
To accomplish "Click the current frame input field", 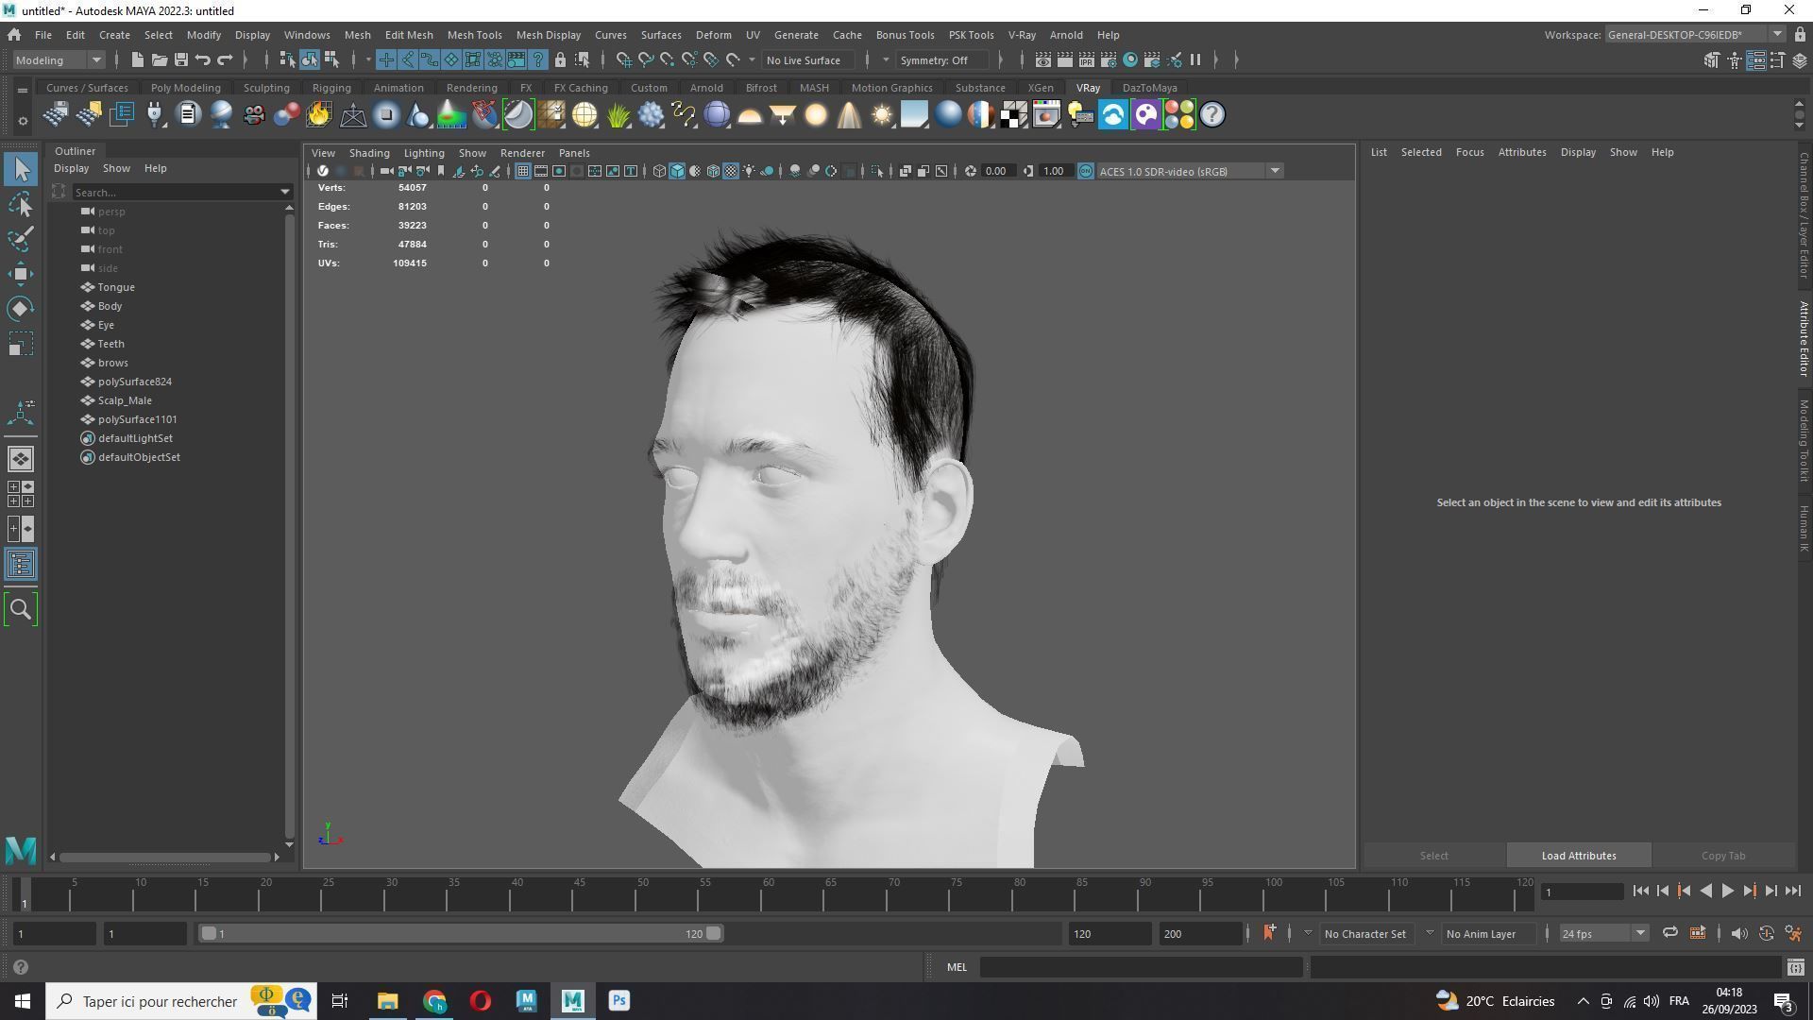I will [1582, 892].
